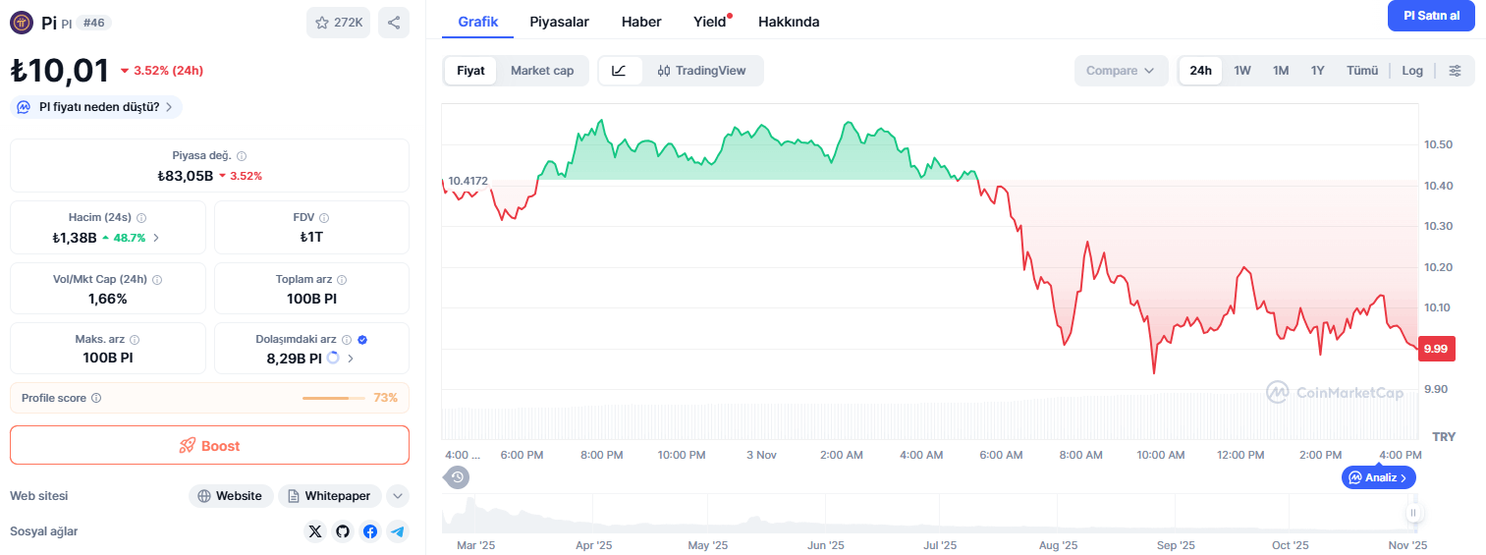Expand the Hacim (24s) volume details chevron
Screen dimensions: 1486x555
(x=156, y=238)
